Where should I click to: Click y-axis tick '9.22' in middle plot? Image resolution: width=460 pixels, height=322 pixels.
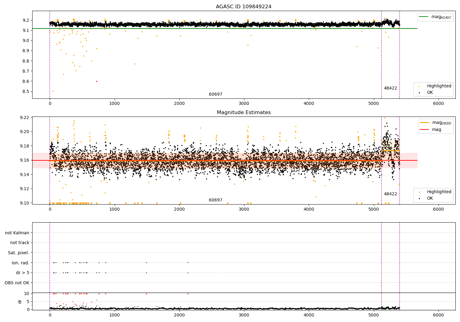point(25,117)
